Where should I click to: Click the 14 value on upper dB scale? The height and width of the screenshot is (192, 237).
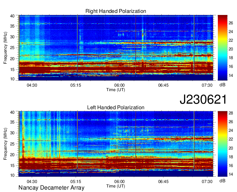tap(231, 75)
